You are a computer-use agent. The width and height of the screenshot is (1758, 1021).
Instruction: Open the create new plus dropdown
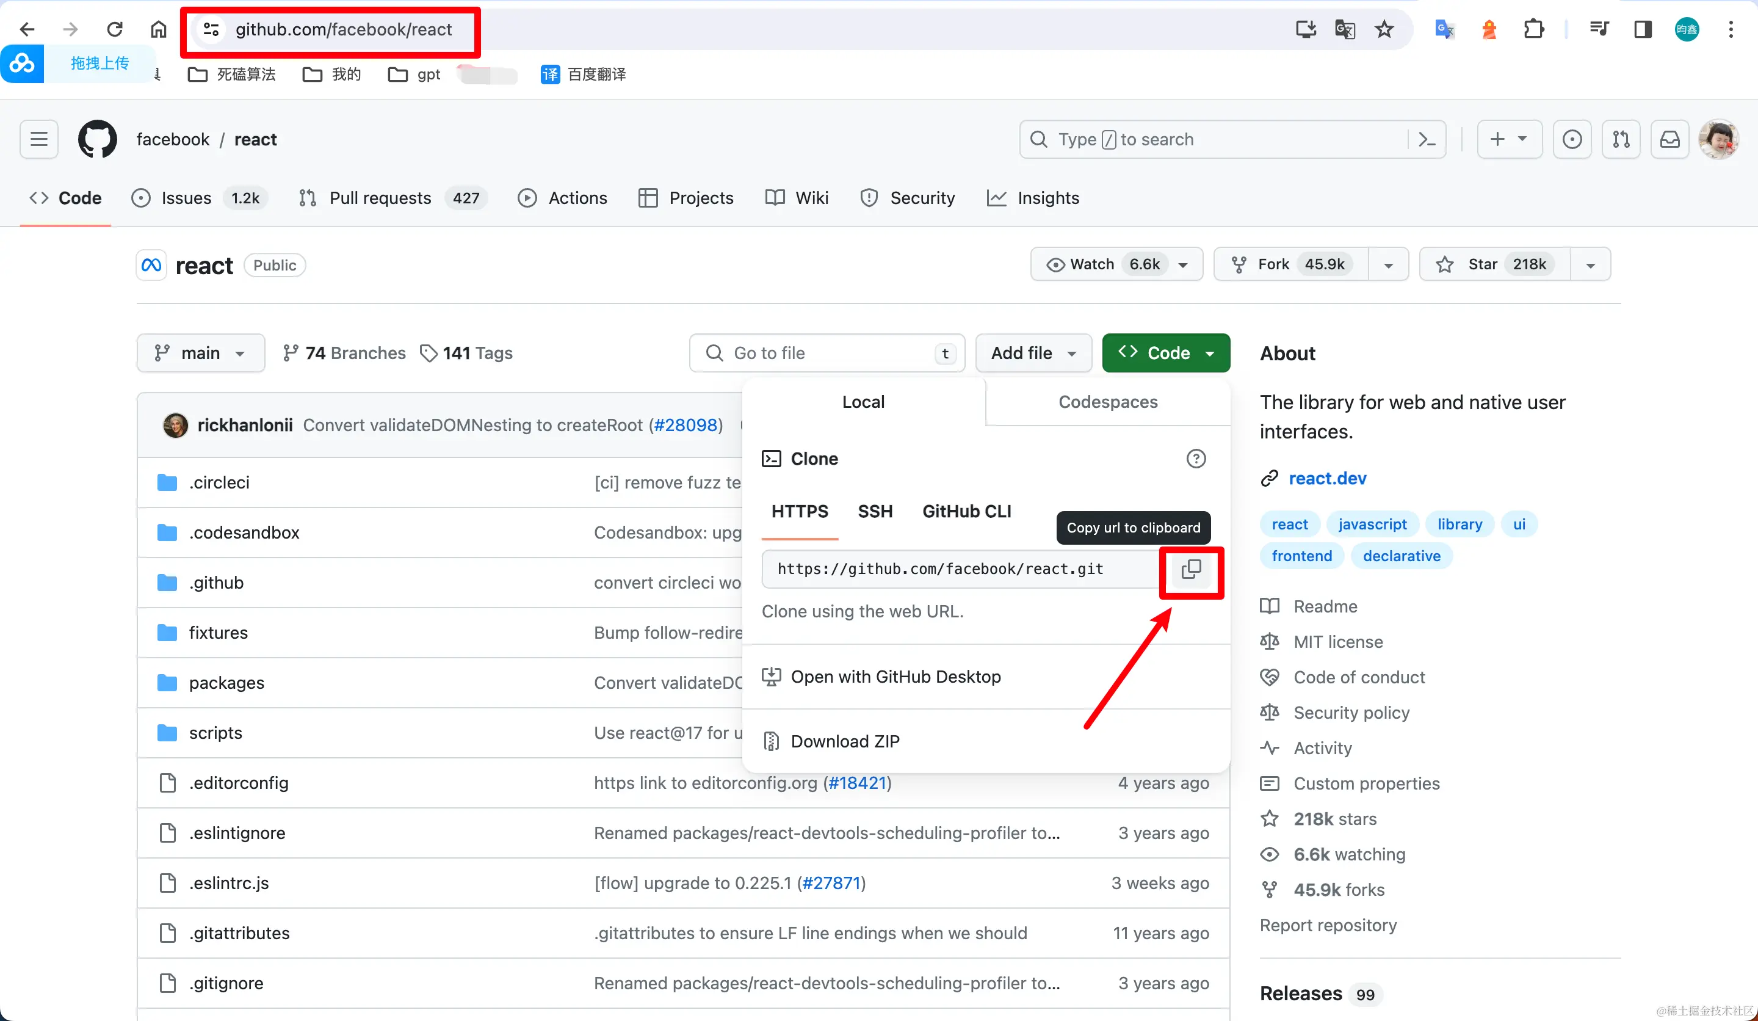point(1509,139)
